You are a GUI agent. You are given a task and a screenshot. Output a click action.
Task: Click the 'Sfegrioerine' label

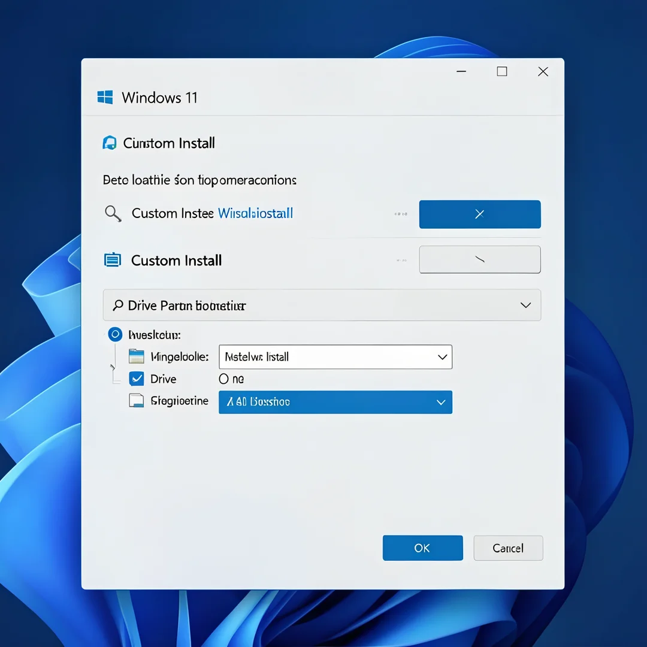click(x=180, y=401)
